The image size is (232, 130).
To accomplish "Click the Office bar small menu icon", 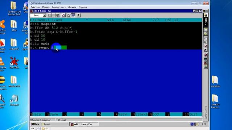I will pos(204,11).
